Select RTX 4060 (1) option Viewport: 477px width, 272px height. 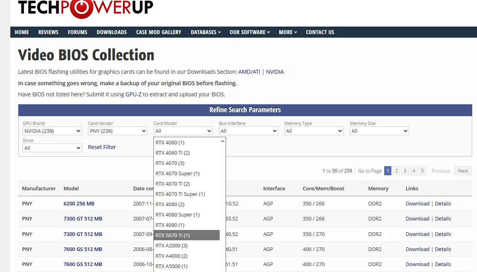187,142
